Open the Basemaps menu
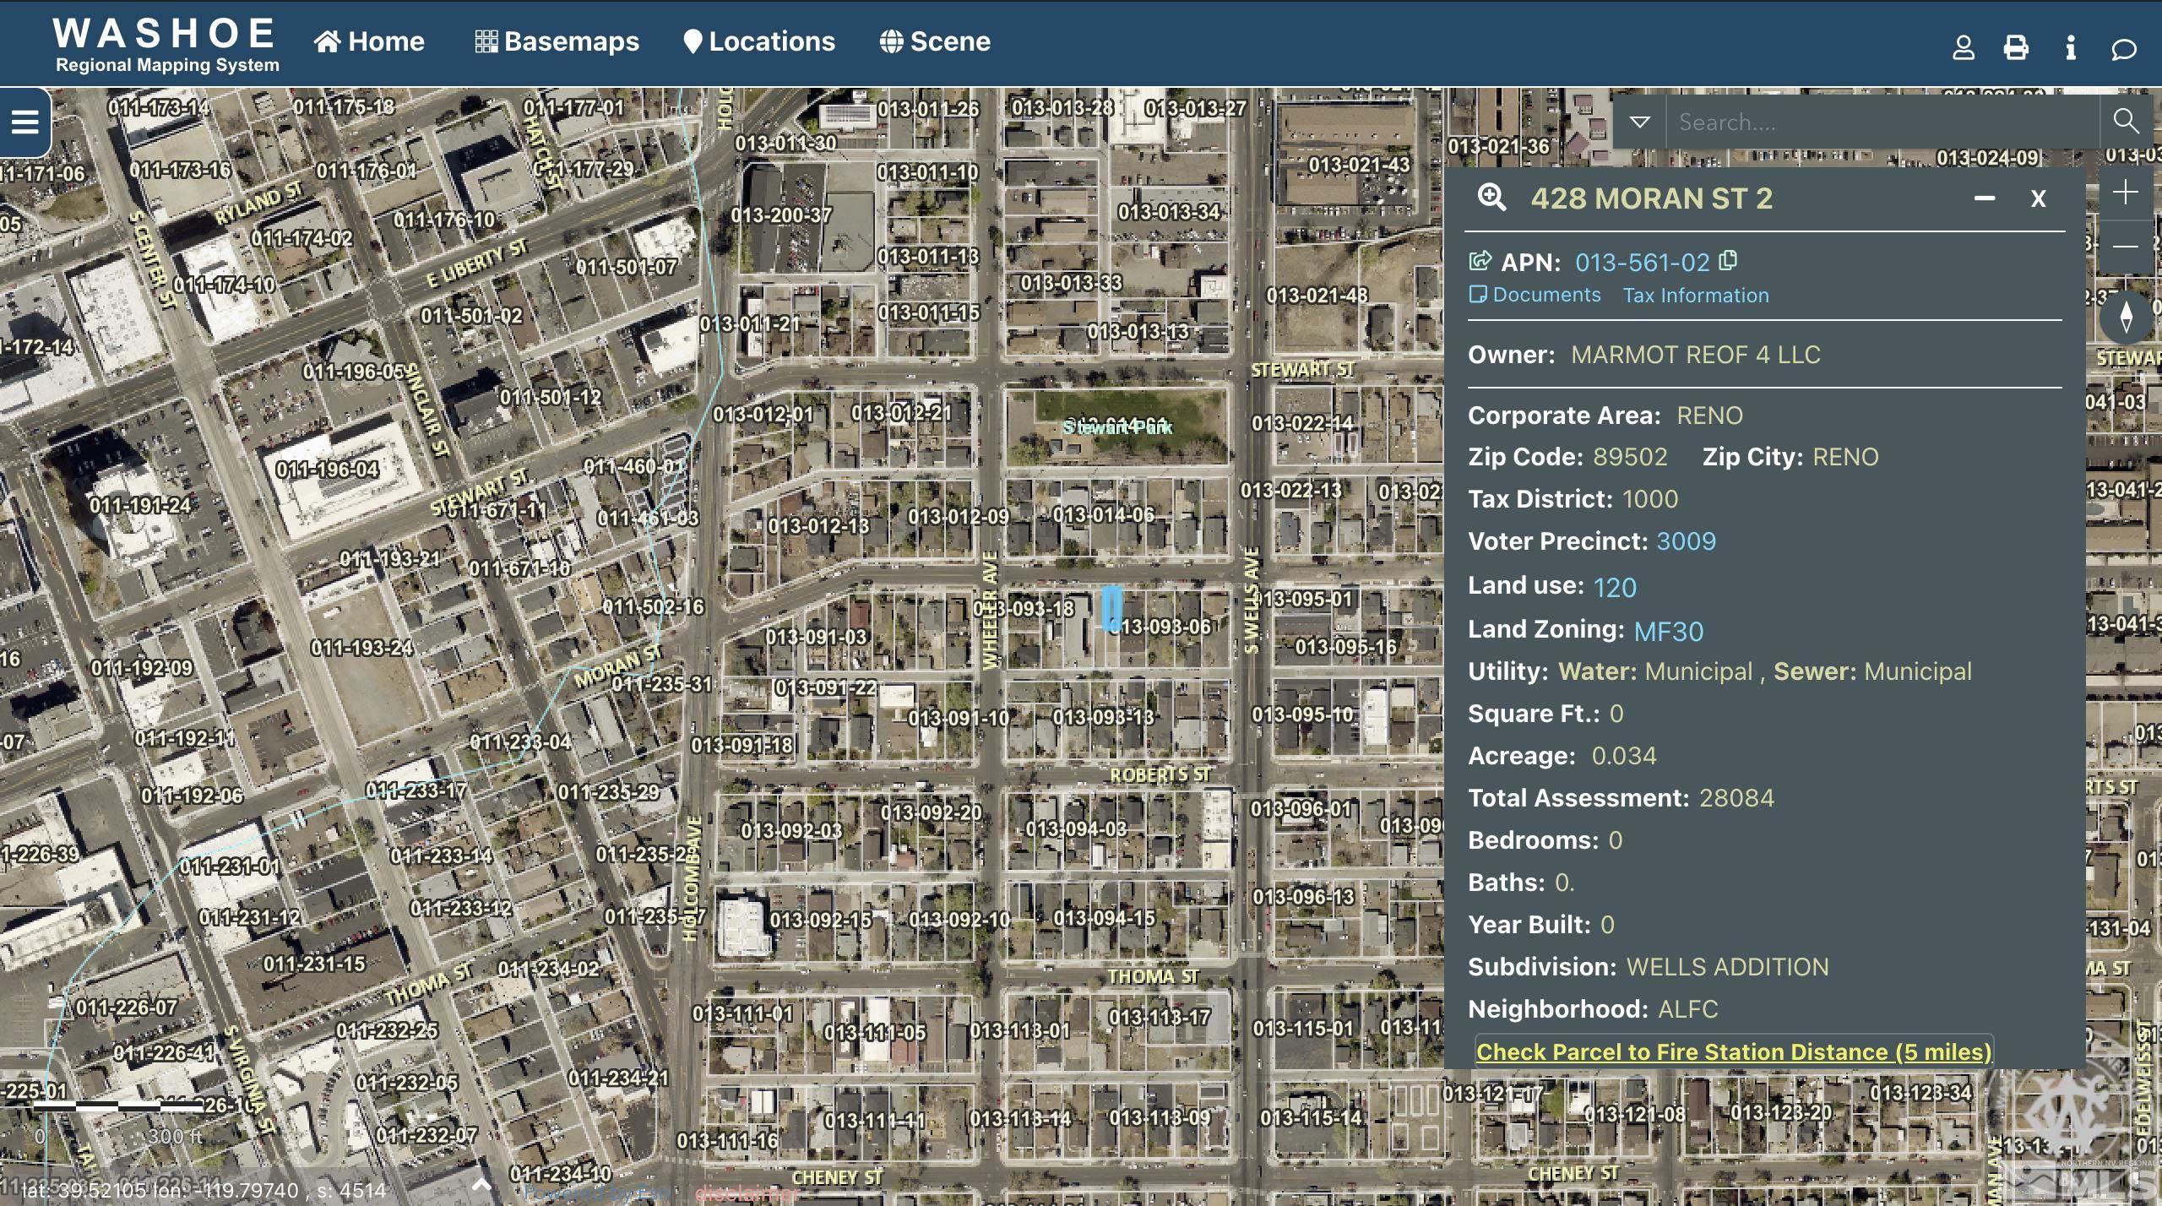 [x=557, y=41]
